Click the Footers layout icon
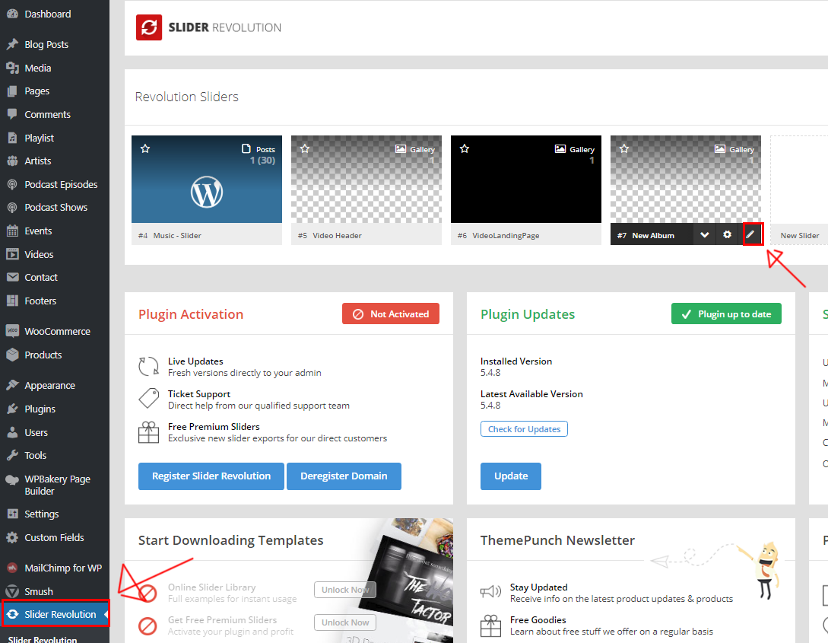The height and width of the screenshot is (643, 828). click(x=12, y=301)
